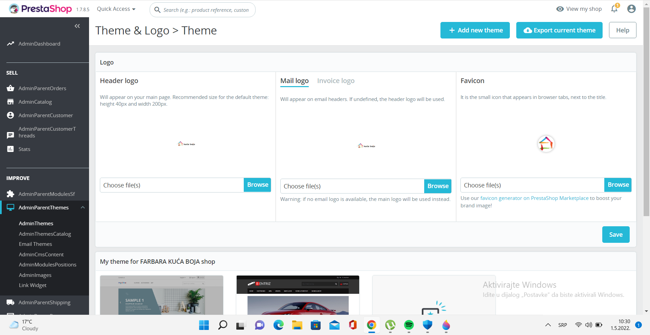Click the Stats bar chart icon
Screen dimensions: 650x335
10,149
